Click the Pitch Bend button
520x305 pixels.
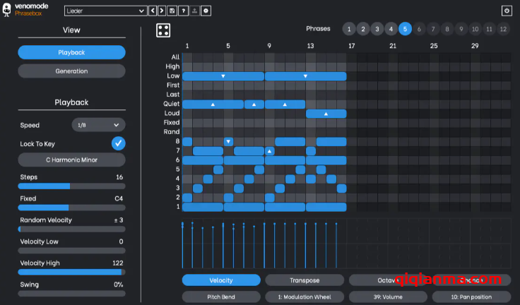click(x=221, y=297)
